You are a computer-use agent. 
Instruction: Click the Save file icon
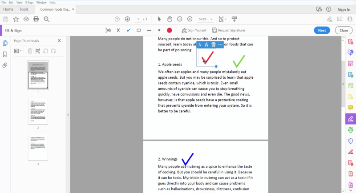(x=6, y=19)
